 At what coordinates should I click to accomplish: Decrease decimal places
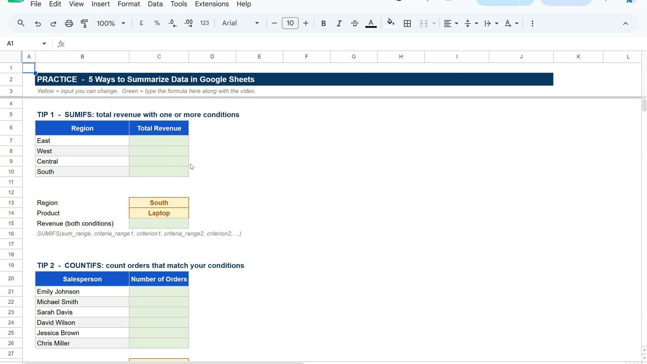point(172,23)
